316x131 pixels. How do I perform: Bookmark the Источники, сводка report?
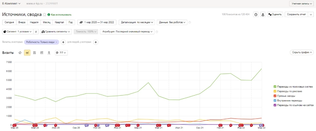coord(45,15)
